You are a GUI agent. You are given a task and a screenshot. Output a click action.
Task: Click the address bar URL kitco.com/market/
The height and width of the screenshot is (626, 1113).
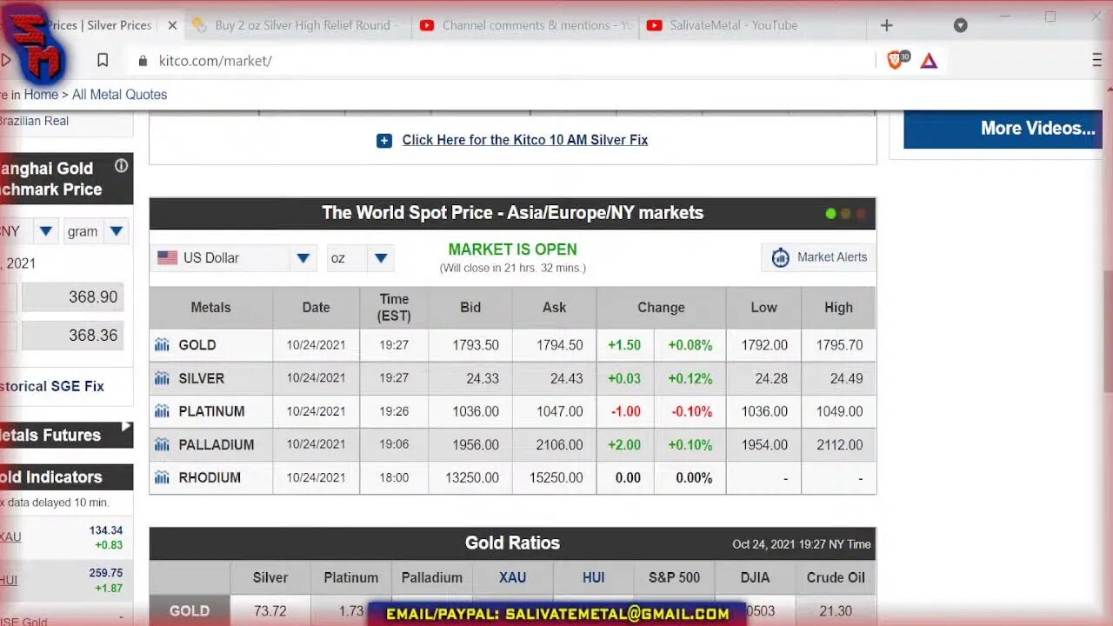click(216, 61)
